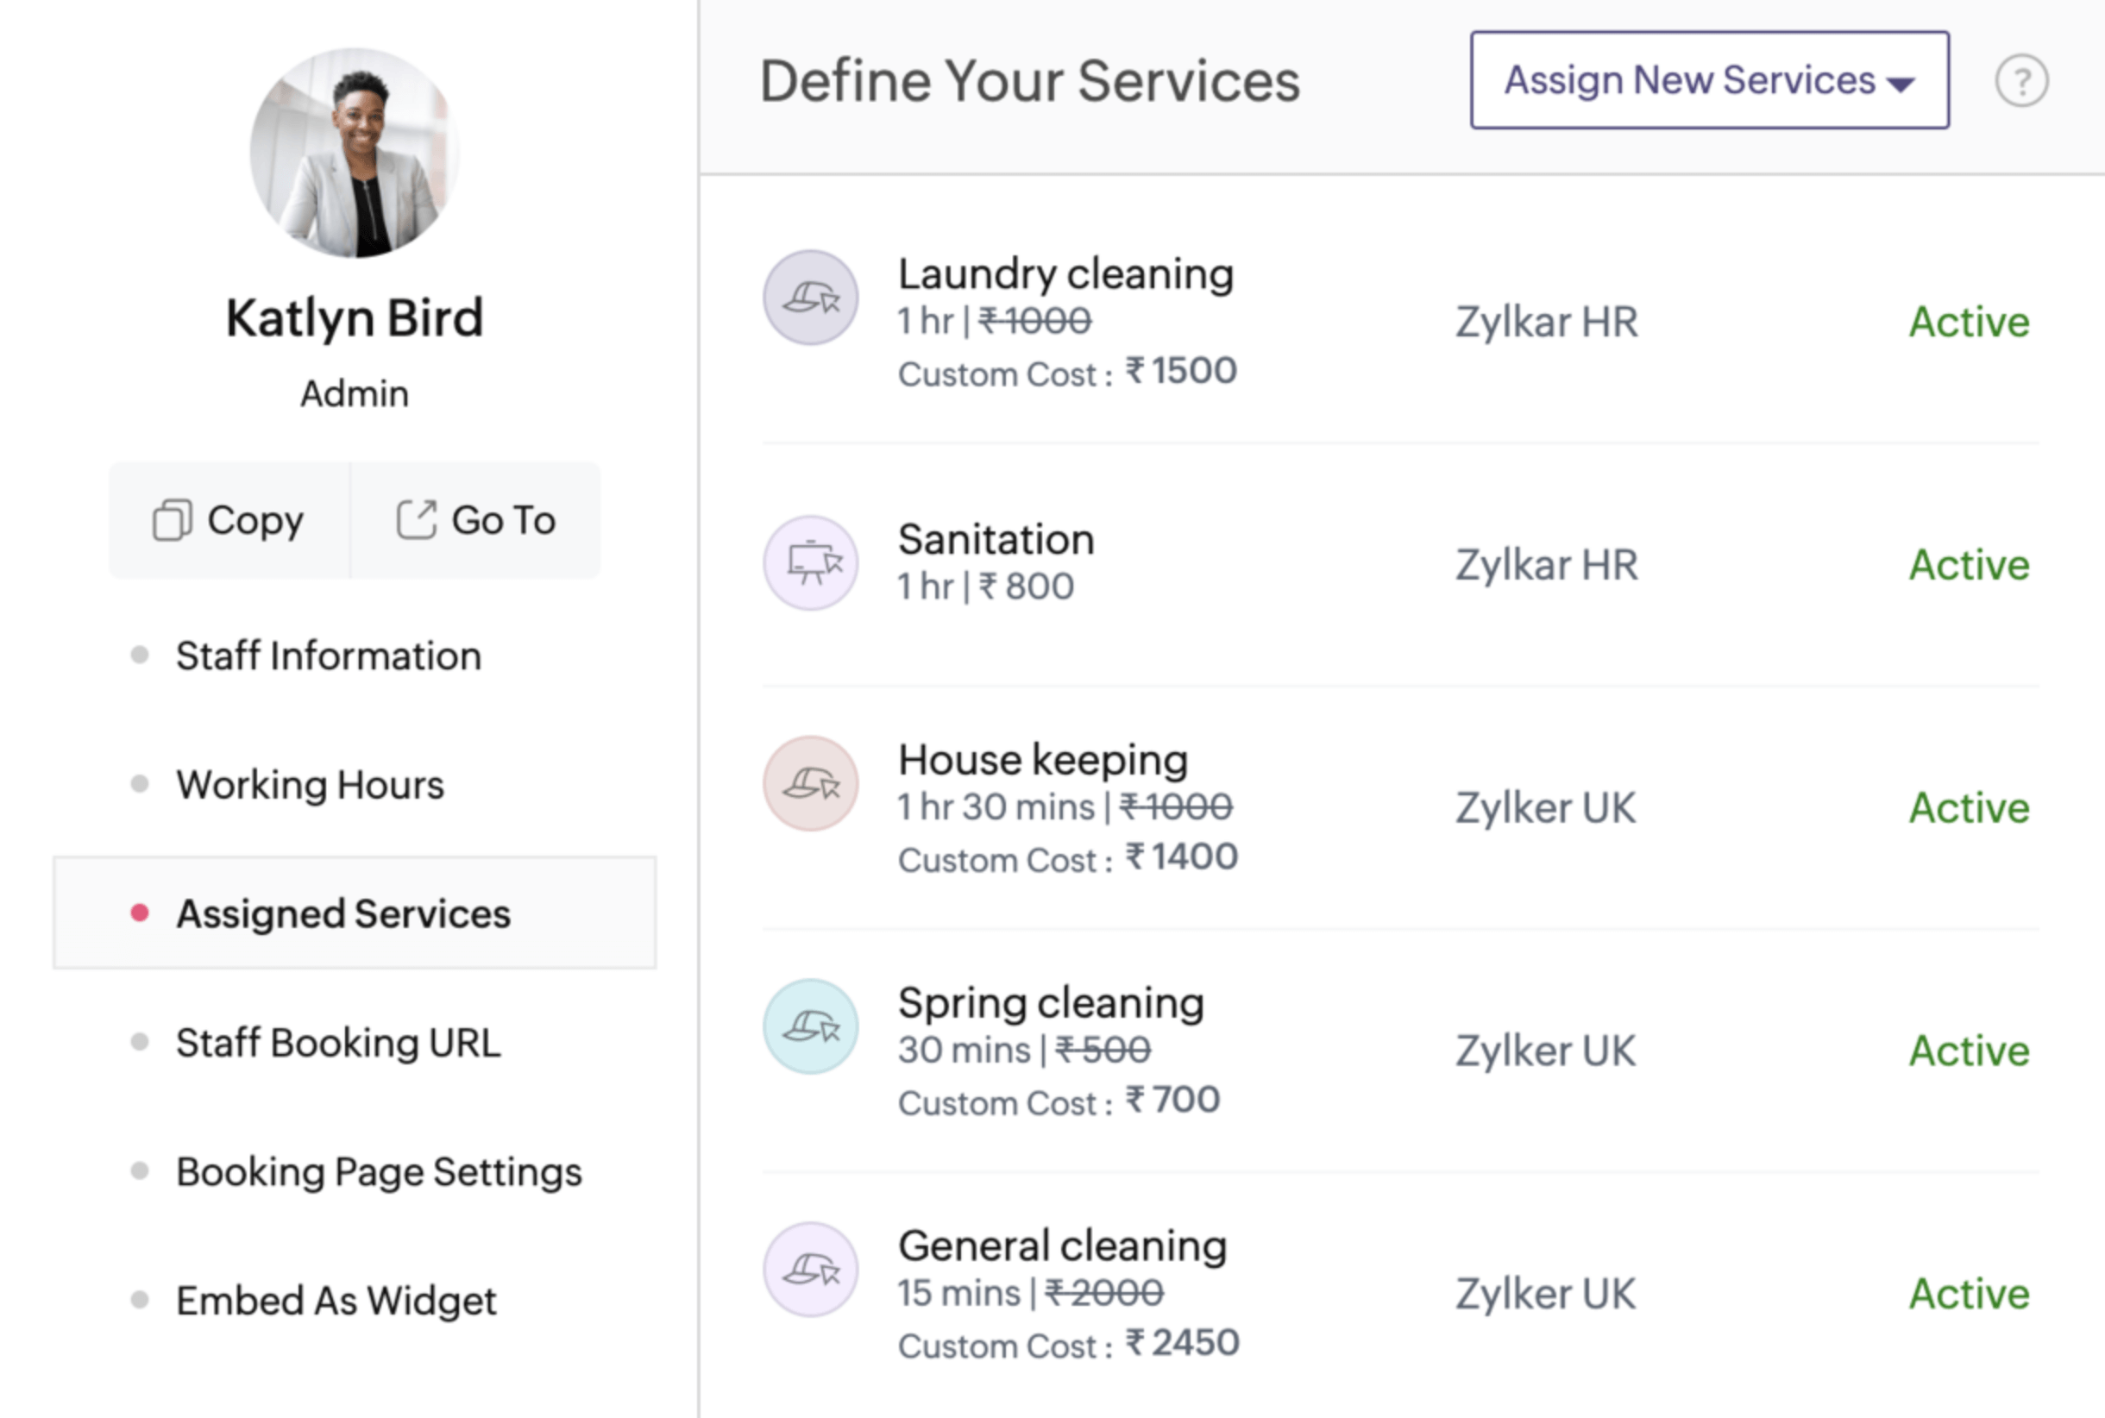Toggle Active status for Laundry cleaning

tap(1970, 322)
